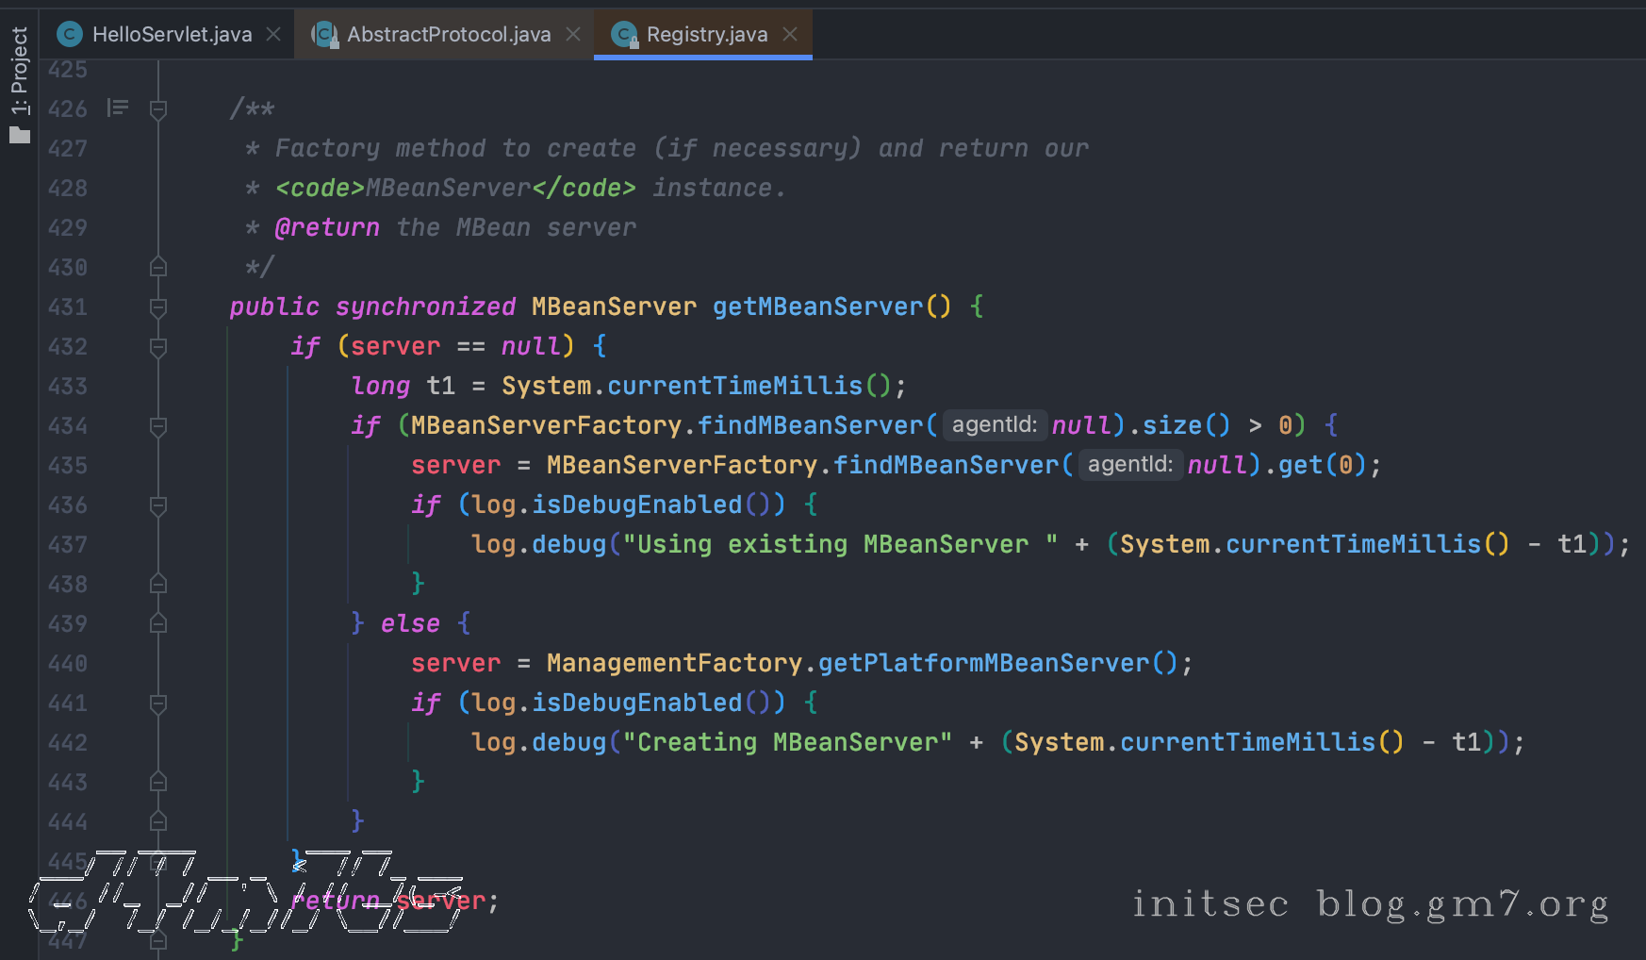1646x960 pixels.
Task: Switch to the HelloServlet.java tab
Action: [x=172, y=35]
